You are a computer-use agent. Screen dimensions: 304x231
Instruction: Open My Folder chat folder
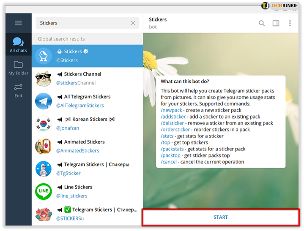coord(18,68)
